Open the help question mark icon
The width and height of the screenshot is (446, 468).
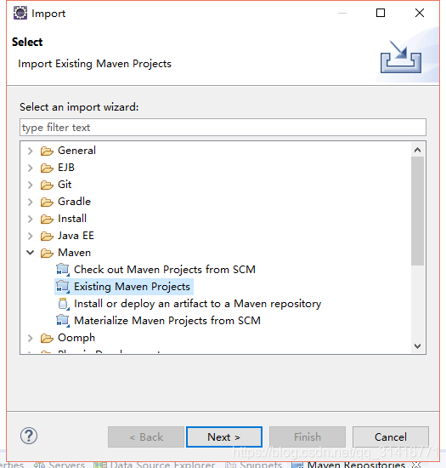tap(29, 436)
